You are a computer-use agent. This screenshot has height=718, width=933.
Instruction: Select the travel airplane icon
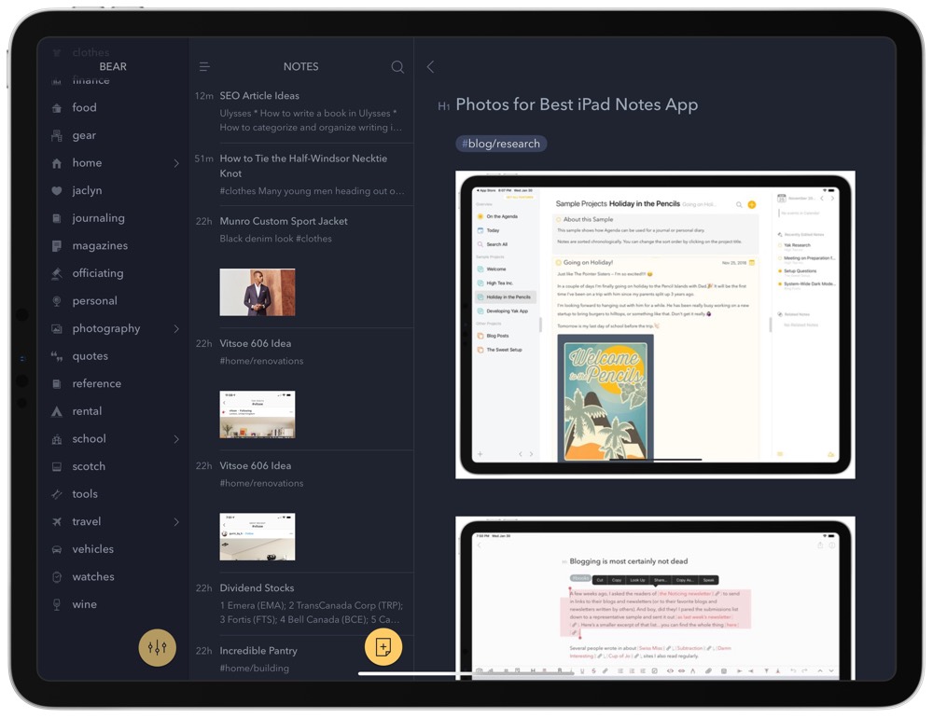click(x=57, y=521)
